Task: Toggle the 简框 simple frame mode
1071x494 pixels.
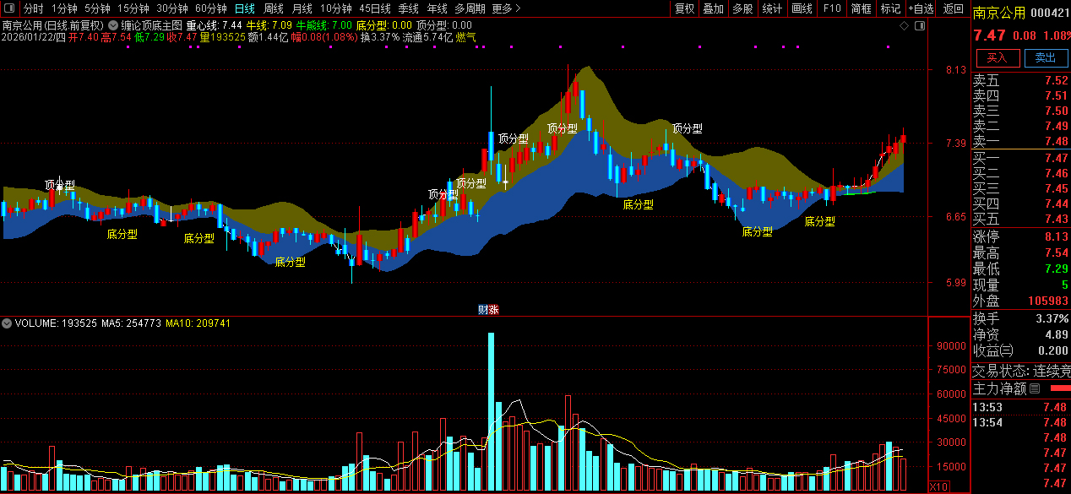Action: pyautogui.click(x=862, y=8)
